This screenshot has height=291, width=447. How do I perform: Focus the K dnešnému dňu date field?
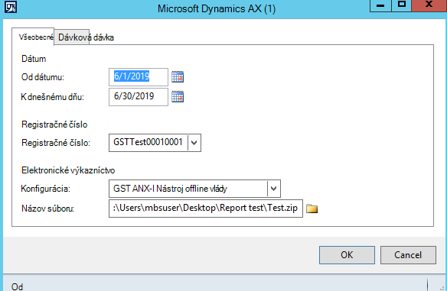click(139, 97)
